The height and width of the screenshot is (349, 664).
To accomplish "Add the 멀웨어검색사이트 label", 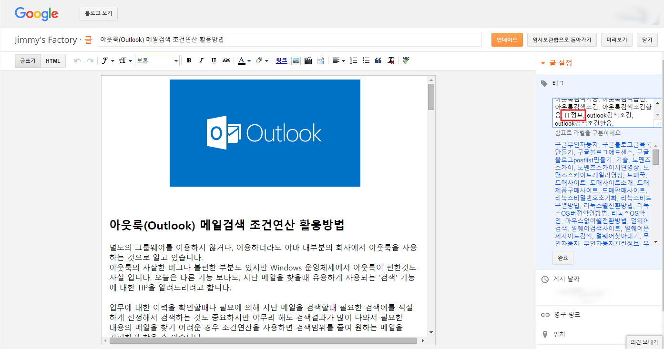I will 597,229.
